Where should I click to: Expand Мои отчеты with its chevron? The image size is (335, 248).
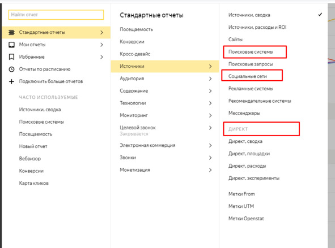tap(101, 45)
